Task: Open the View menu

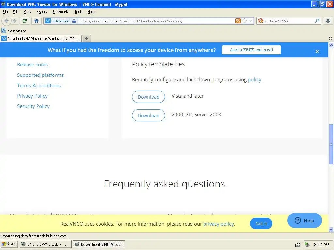Action: tap(27, 12)
